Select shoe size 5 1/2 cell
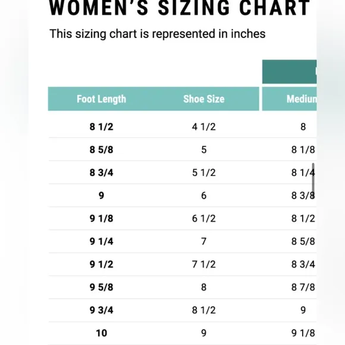The width and height of the screenshot is (345, 345). 204,172
